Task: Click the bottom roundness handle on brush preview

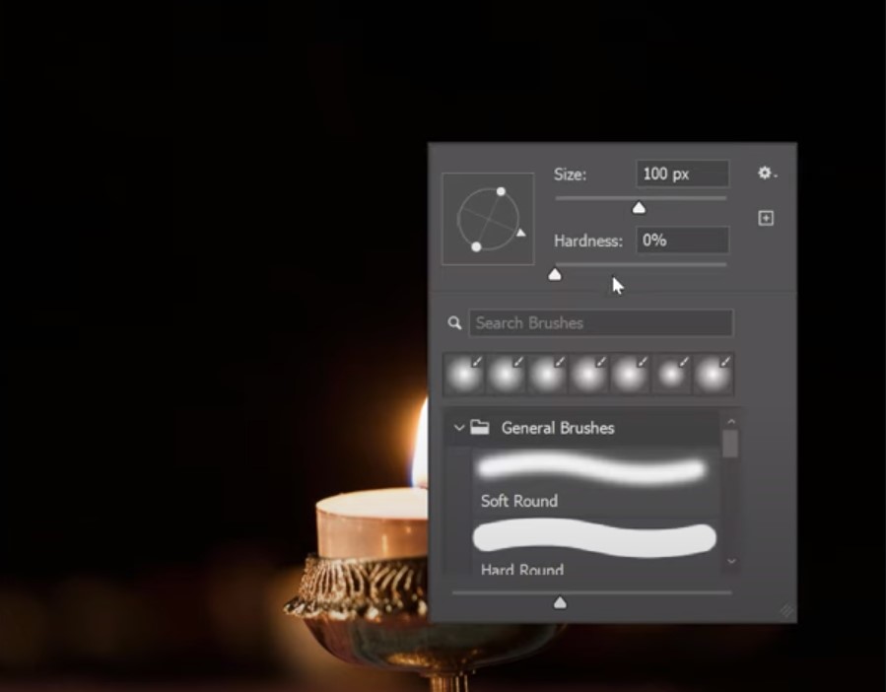Action: (x=476, y=246)
